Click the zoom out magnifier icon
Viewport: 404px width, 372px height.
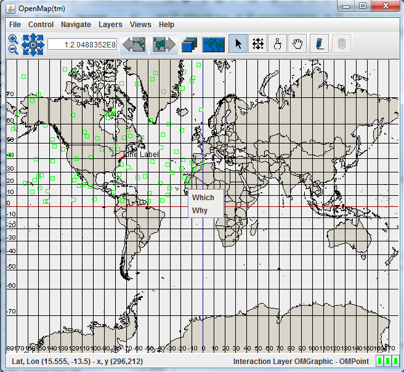click(x=13, y=49)
